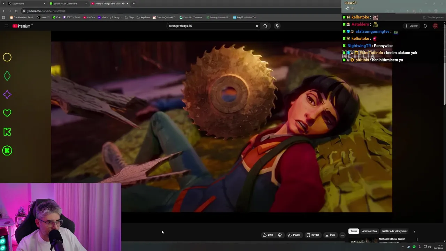Open the tab search dropdown arrow

tap(3, 3)
